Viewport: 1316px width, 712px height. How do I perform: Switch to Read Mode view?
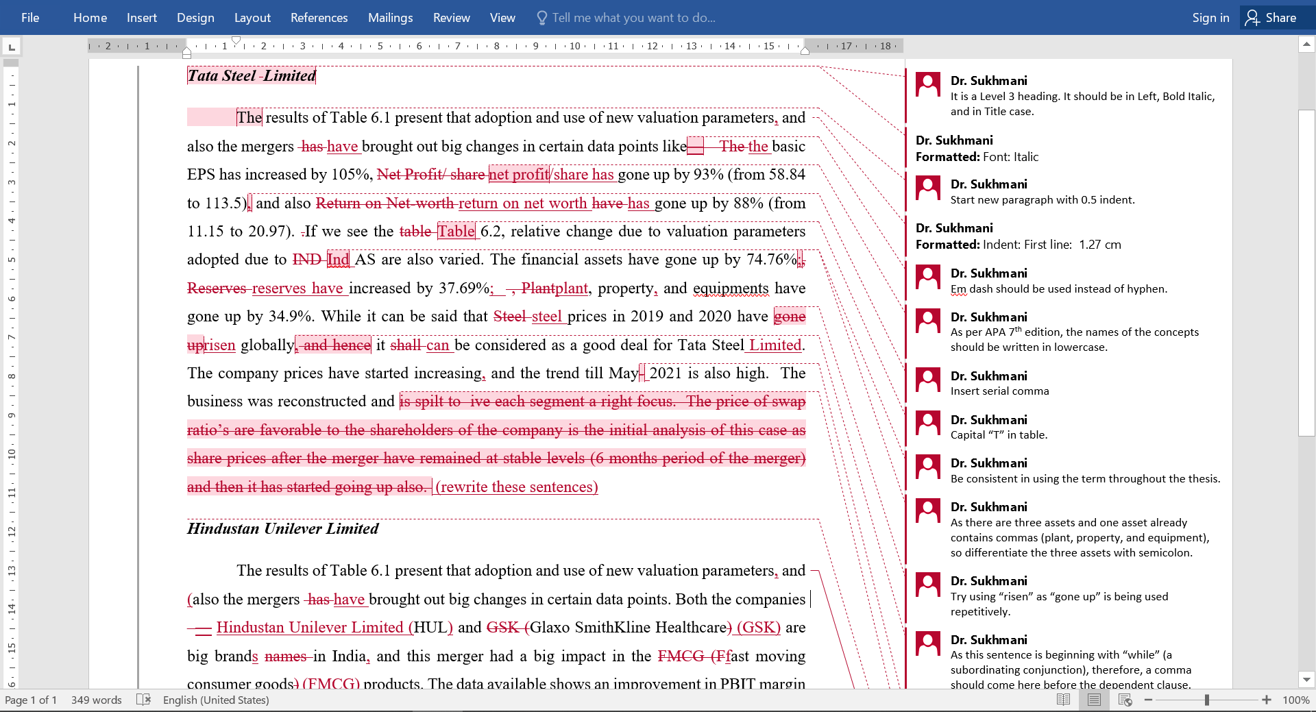click(1063, 700)
